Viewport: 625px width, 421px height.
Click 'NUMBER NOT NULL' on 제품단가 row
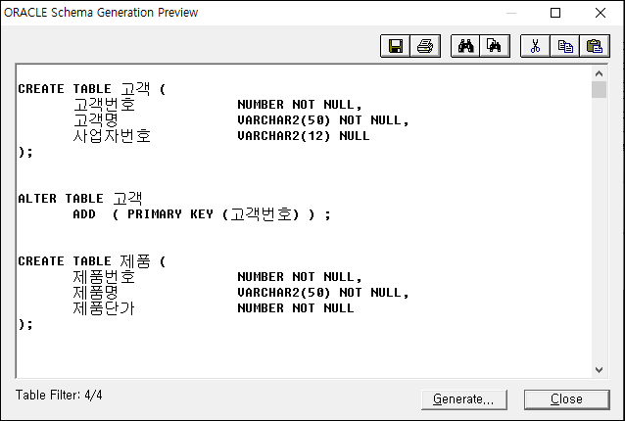coord(296,308)
